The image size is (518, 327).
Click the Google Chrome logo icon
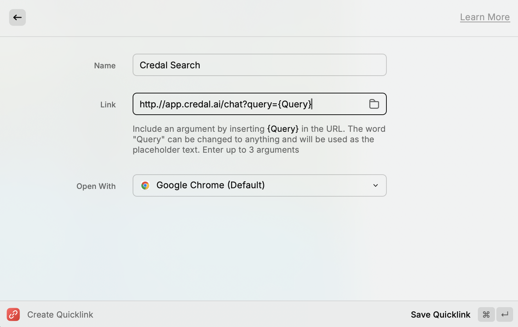tap(145, 185)
